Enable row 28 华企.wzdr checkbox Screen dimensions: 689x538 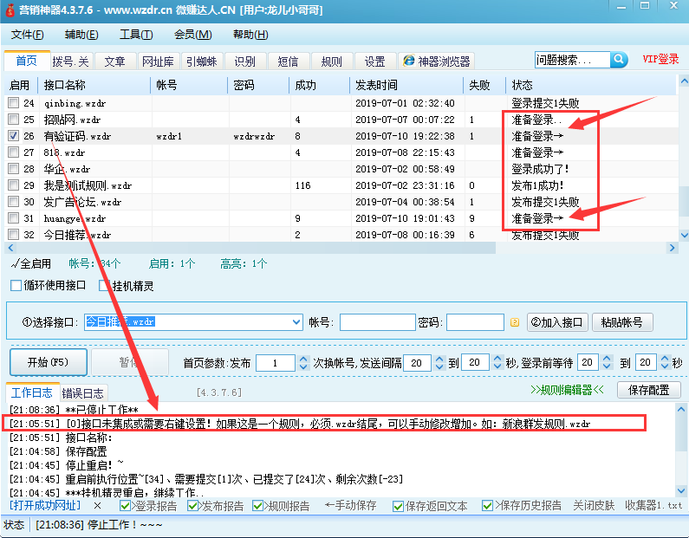pos(14,169)
